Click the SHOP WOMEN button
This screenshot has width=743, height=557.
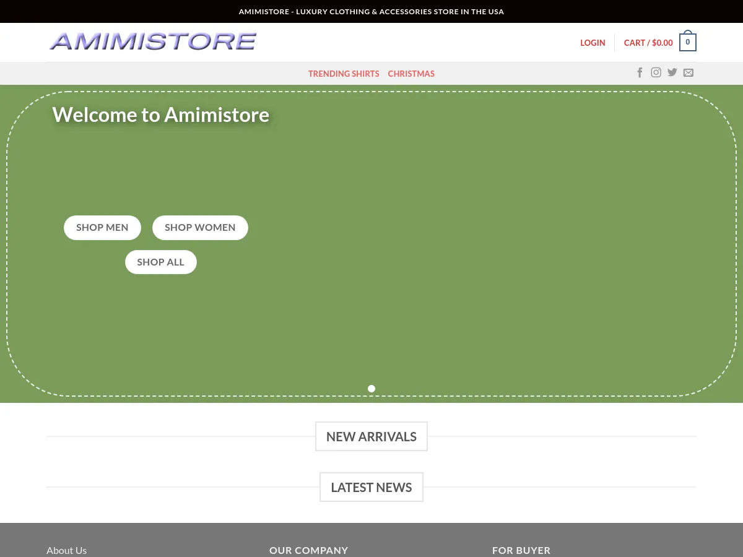click(200, 227)
